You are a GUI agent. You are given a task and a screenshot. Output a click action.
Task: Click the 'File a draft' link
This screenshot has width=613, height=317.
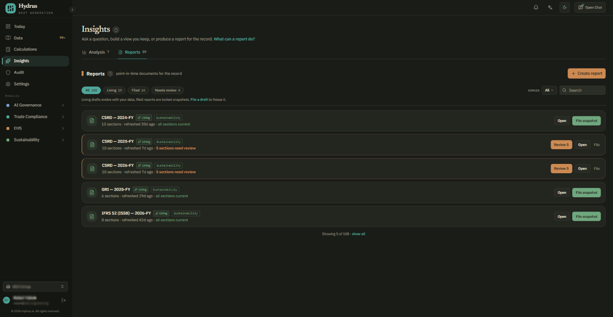click(x=199, y=100)
